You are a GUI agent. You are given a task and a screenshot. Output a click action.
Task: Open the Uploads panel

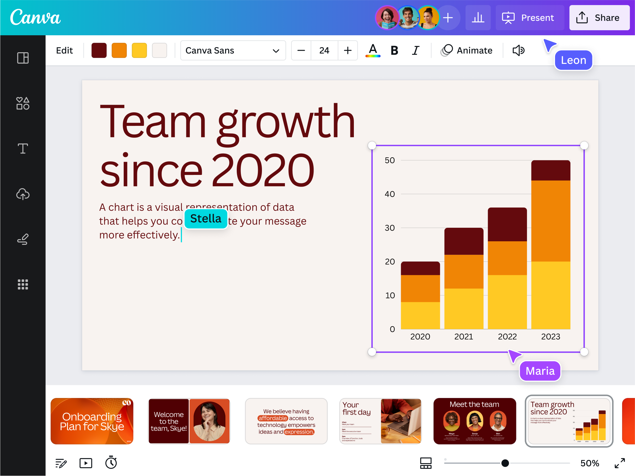[22, 194]
